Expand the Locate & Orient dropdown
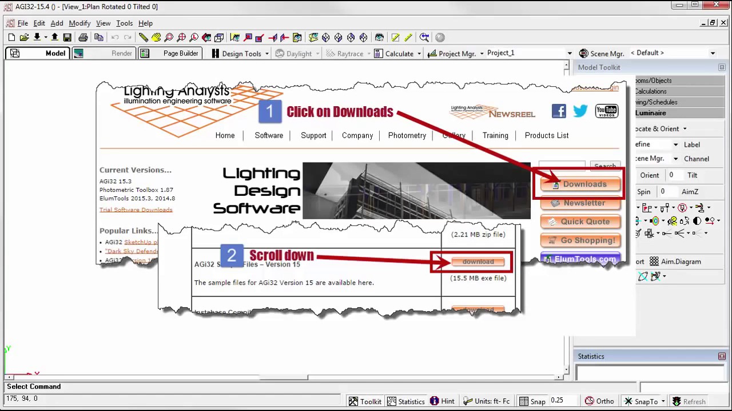The image size is (732, 411). (x=685, y=129)
